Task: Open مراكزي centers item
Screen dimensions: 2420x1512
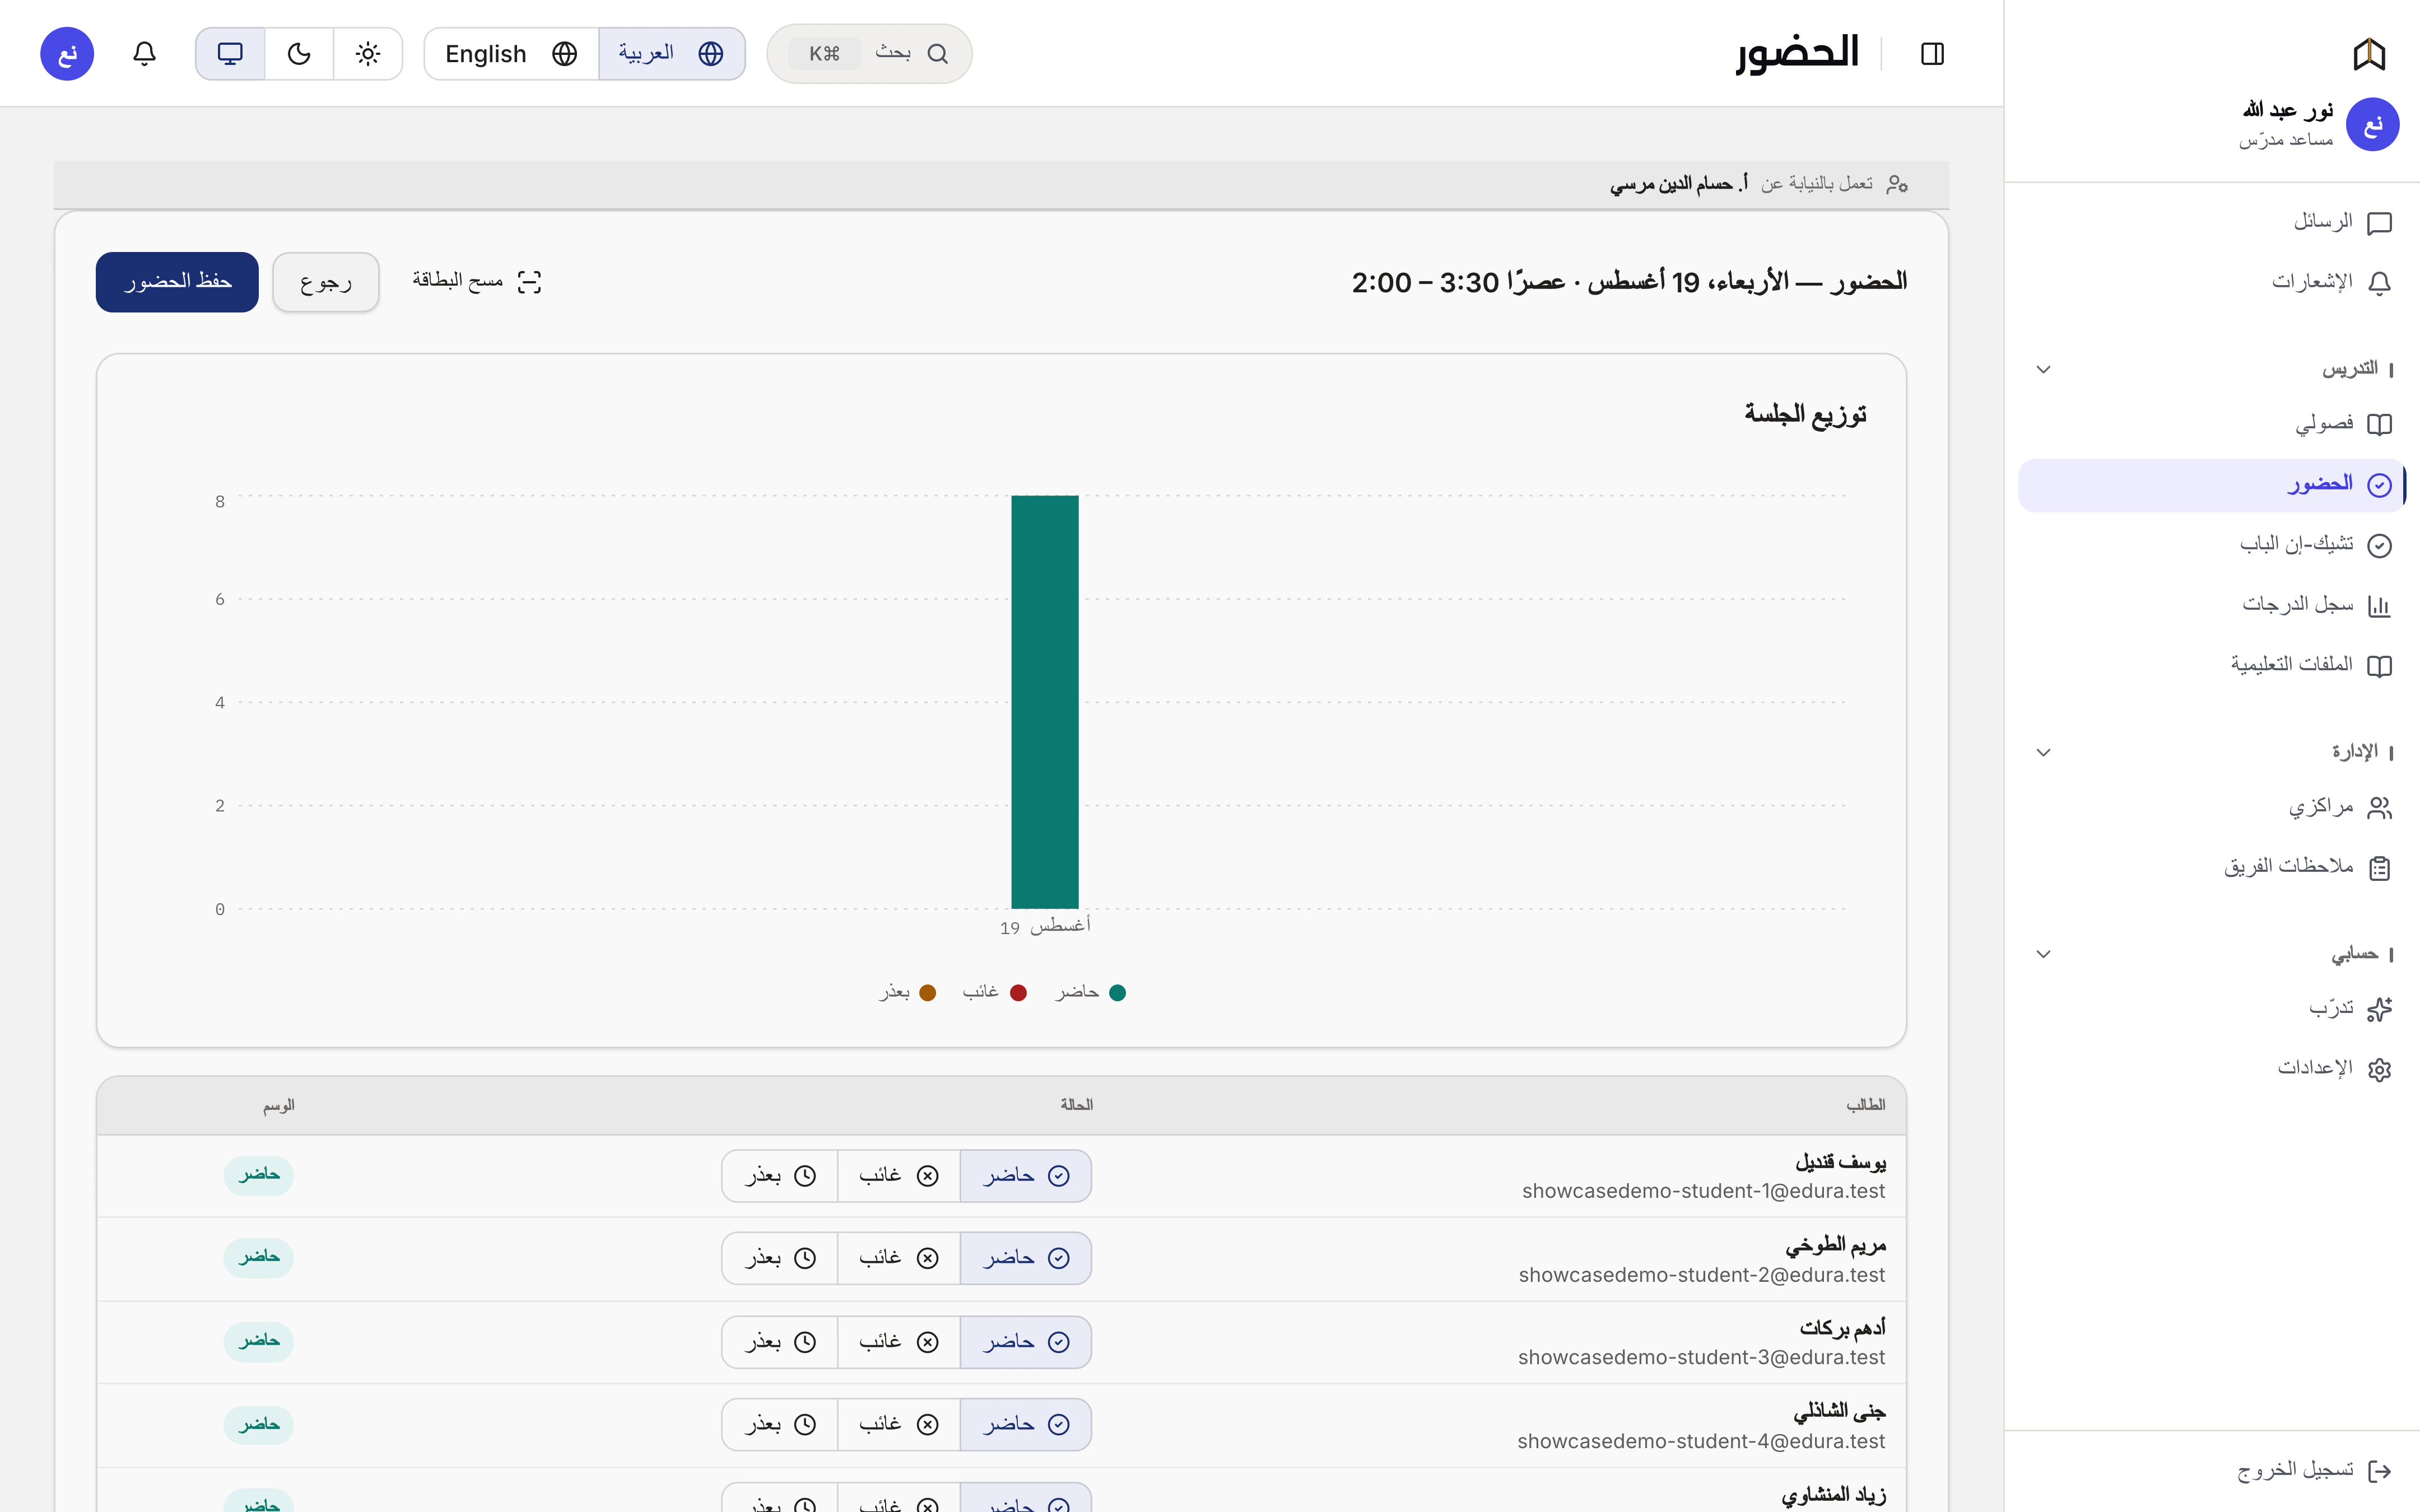Action: click(2211, 807)
